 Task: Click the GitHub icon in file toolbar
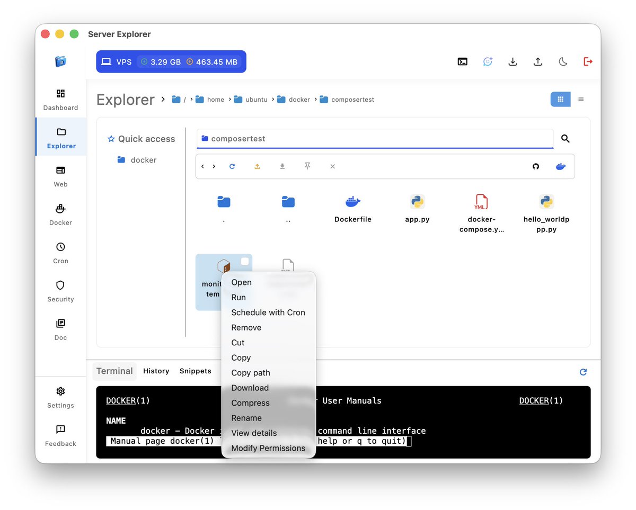(535, 166)
